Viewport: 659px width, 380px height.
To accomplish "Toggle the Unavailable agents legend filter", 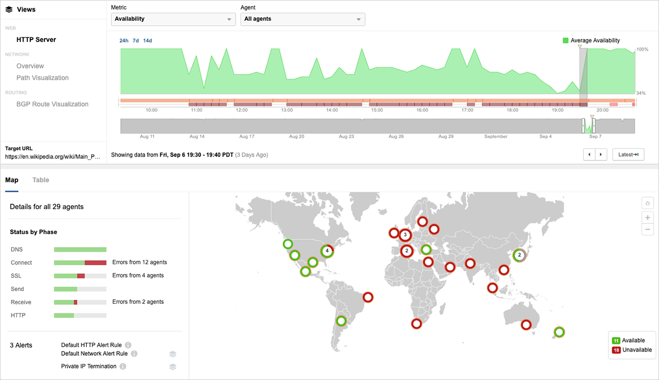I will [616, 350].
